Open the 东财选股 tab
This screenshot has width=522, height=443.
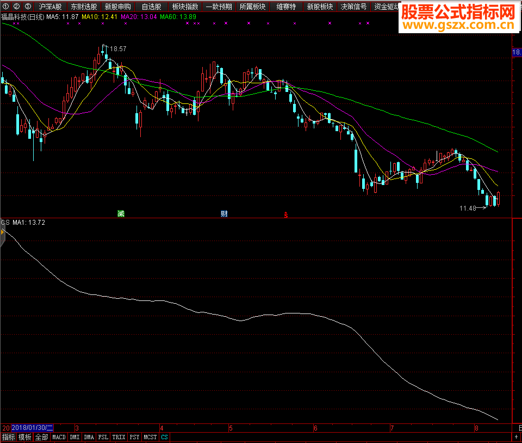point(84,7)
